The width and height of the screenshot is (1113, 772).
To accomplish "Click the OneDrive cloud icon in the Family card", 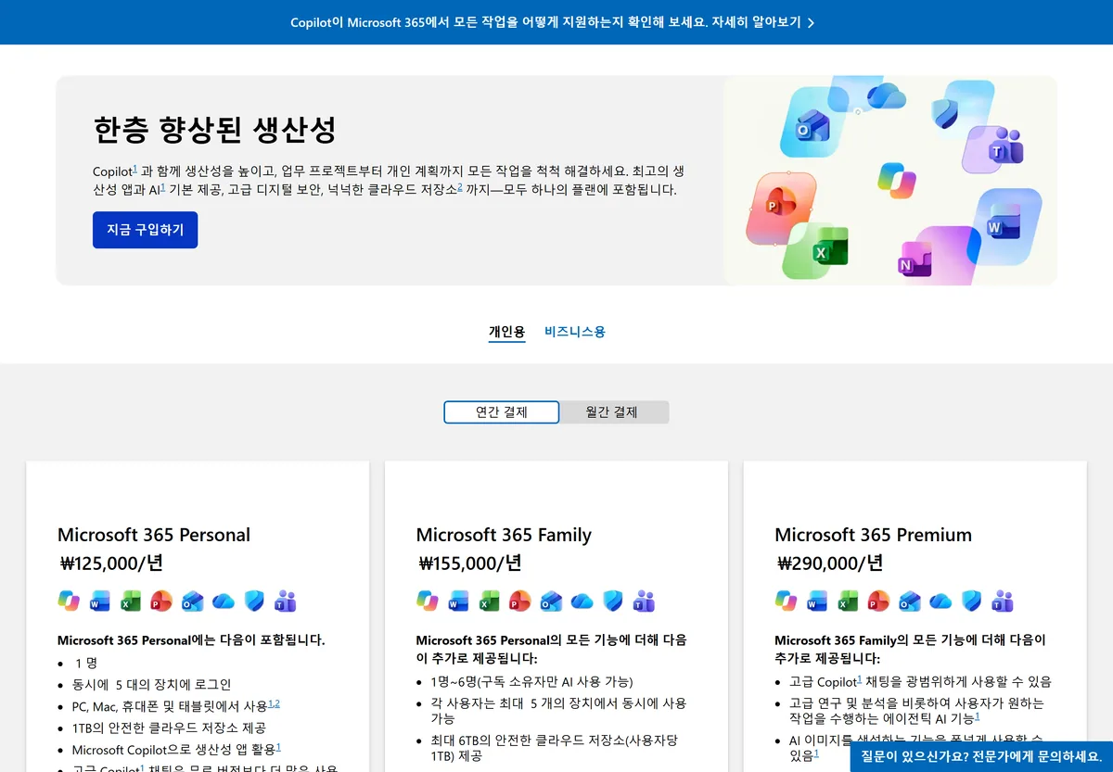I will (x=582, y=601).
